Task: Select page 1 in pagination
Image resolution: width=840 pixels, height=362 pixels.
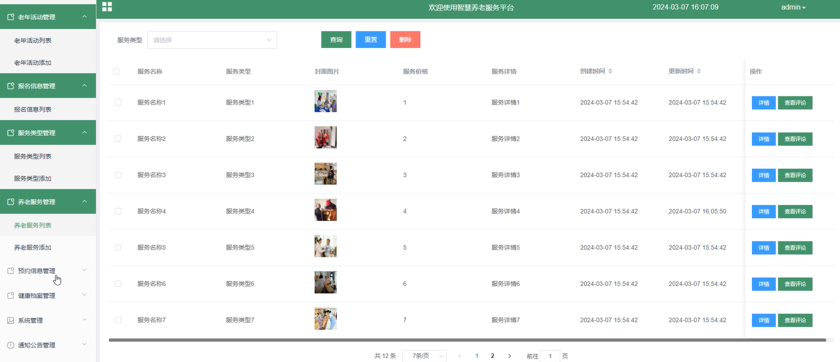Action: point(477,356)
